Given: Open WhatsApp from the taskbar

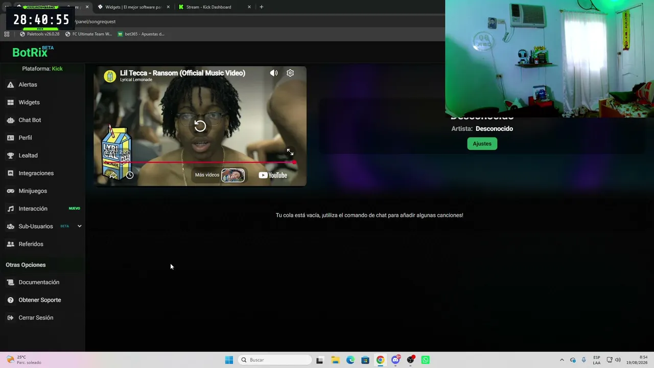Looking at the screenshot, I should pyautogui.click(x=426, y=360).
